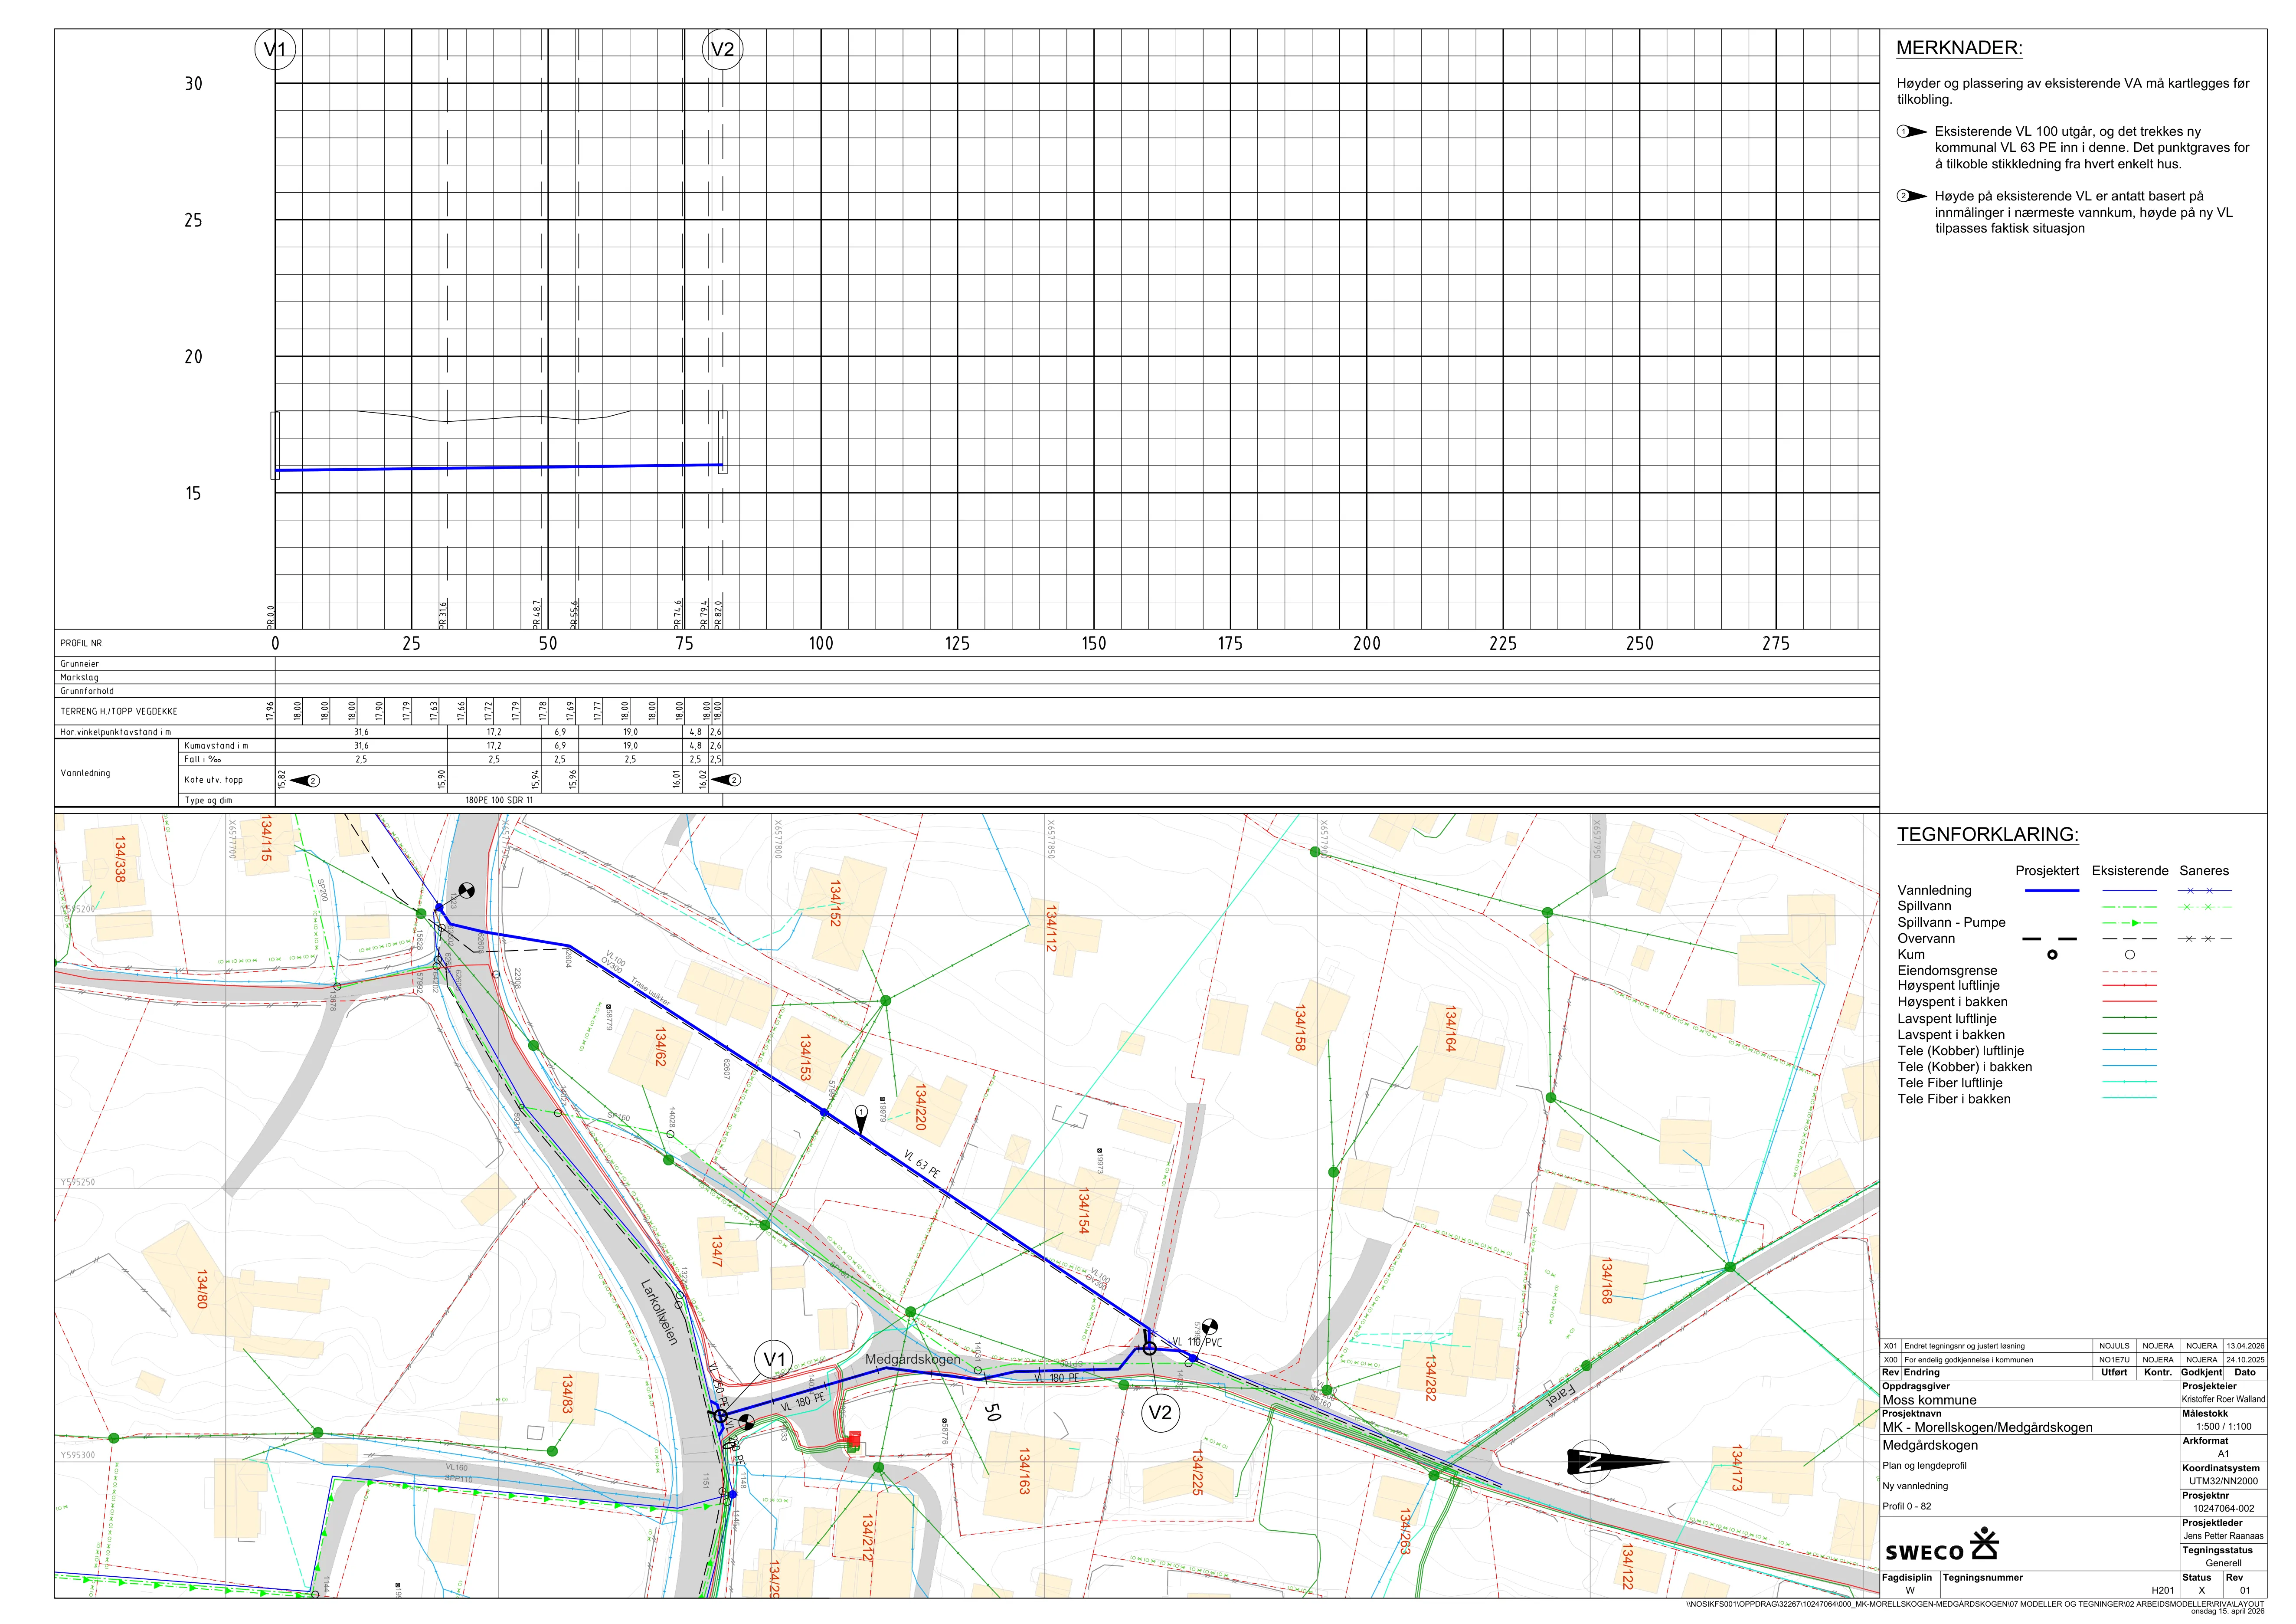Click the Spillvann - Pumpe arrow line sample
Image resolution: width=2296 pixels, height=1624 pixels.
pyautogui.click(x=2129, y=922)
